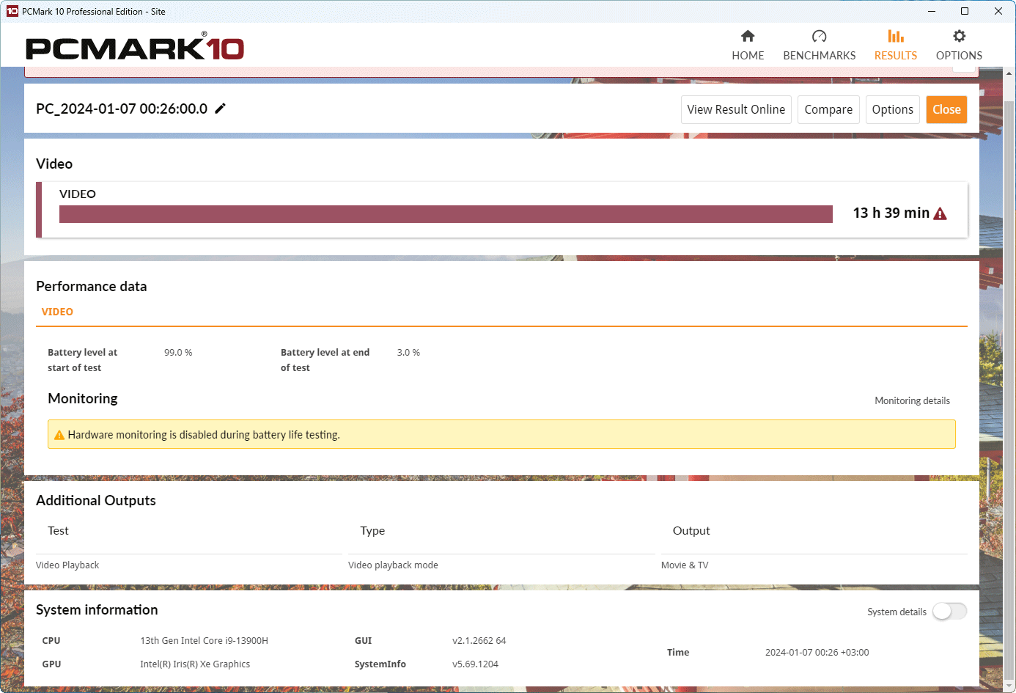Click the warning triangle beside 13 h 39 min
The height and width of the screenshot is (693, 1016).
[940, 213]
